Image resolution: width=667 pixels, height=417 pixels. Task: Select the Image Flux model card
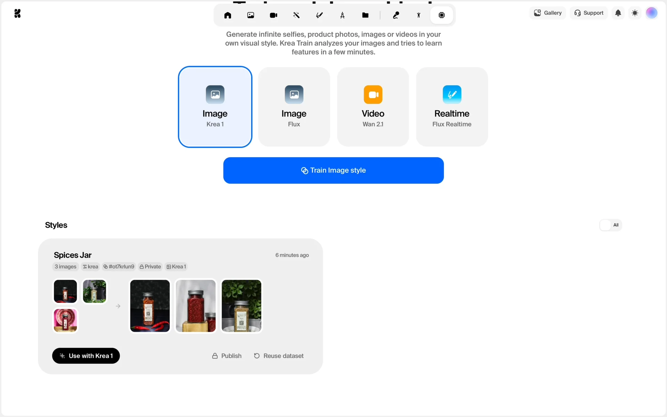pyautogui.click(x=294, y=107)
